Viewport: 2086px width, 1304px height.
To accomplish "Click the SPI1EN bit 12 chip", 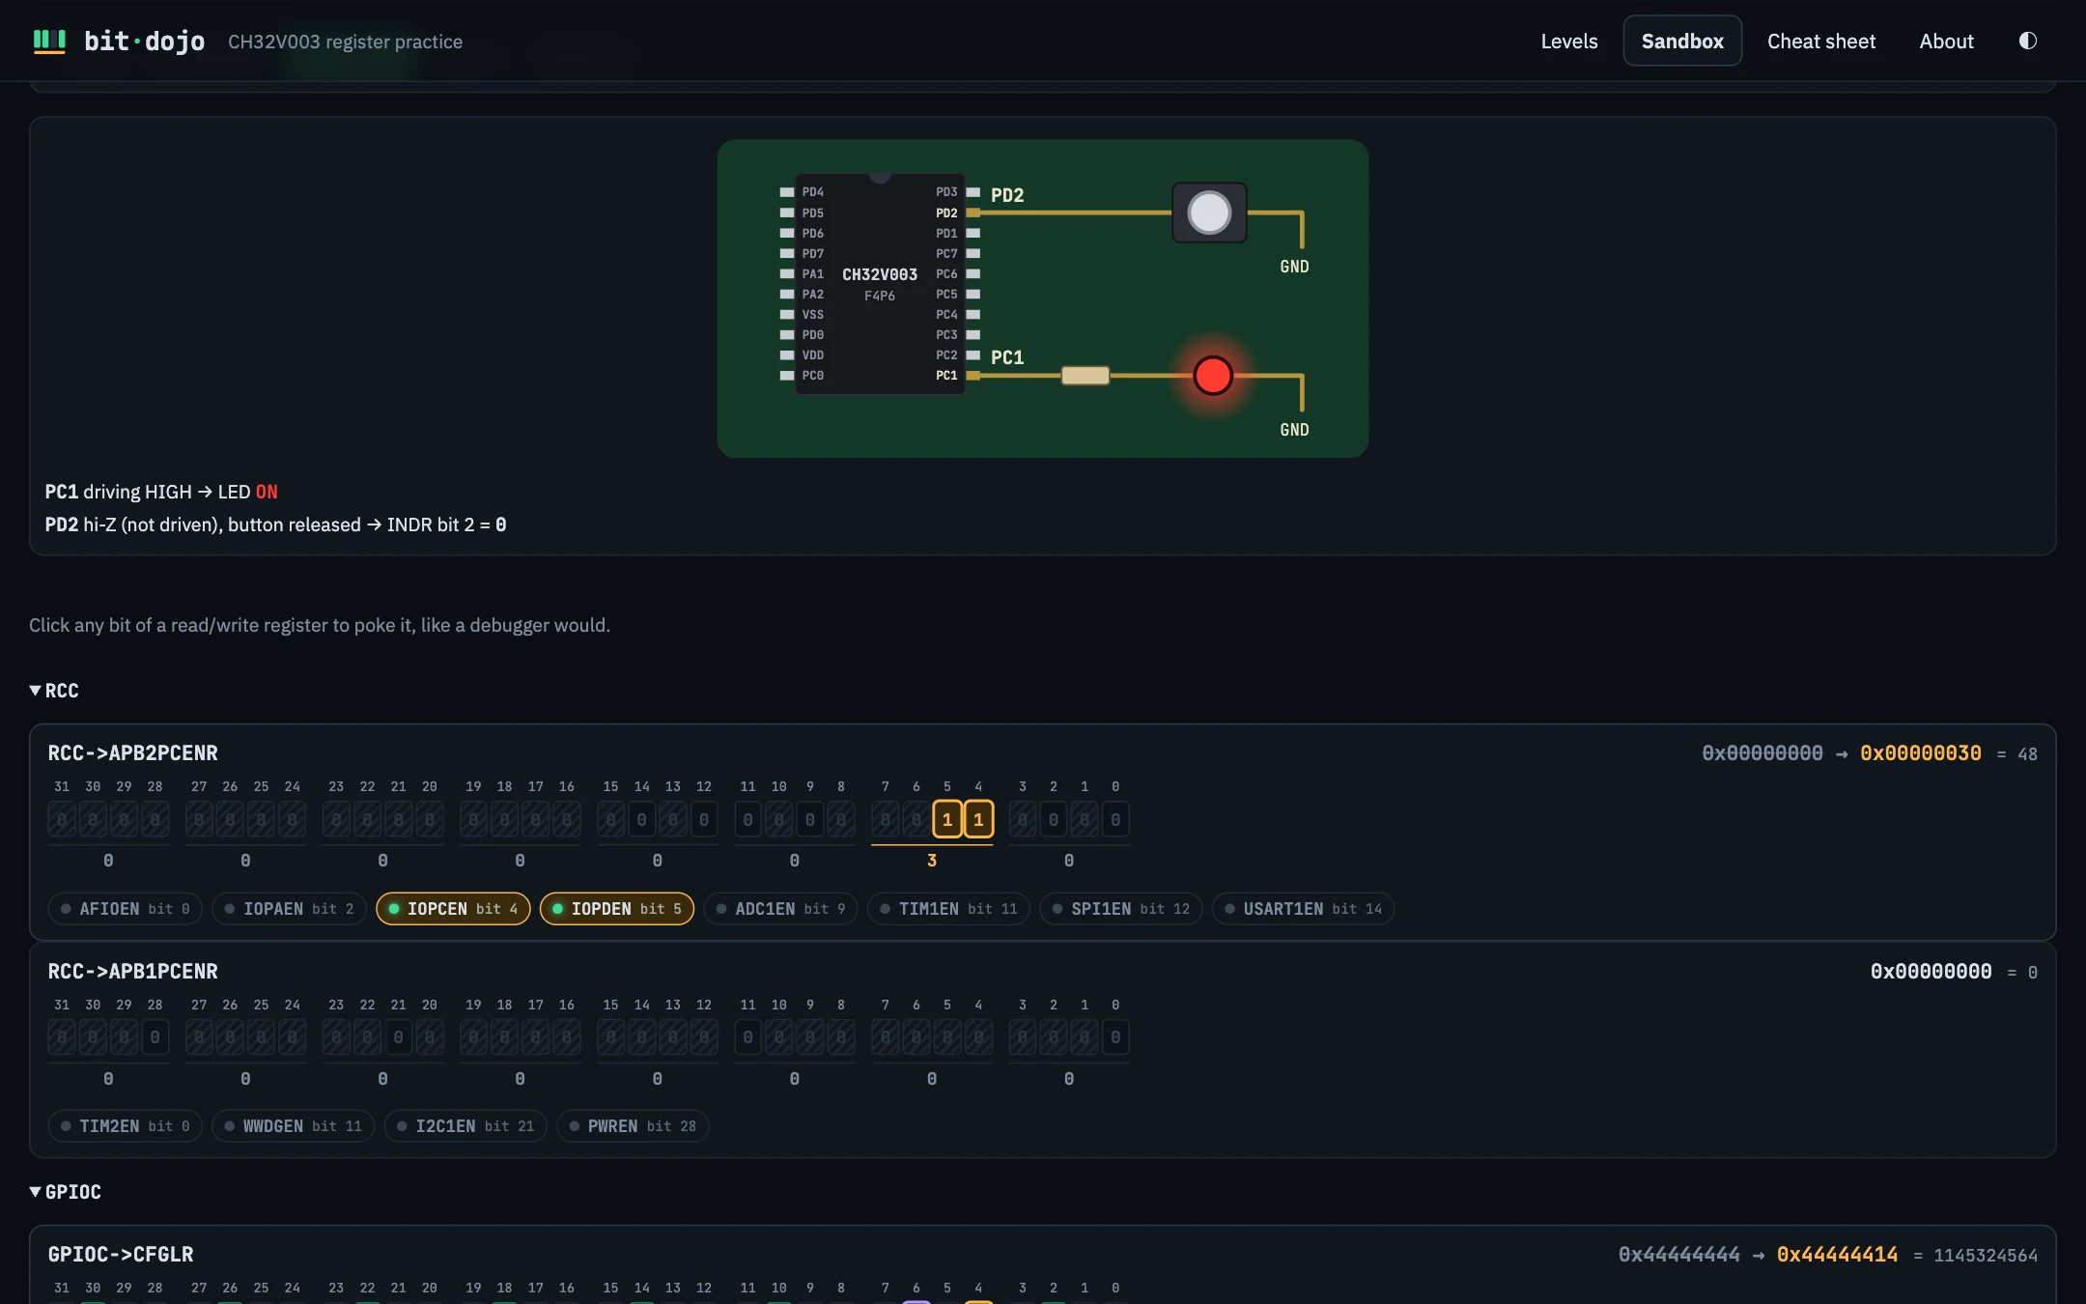I will point(1121,909).
